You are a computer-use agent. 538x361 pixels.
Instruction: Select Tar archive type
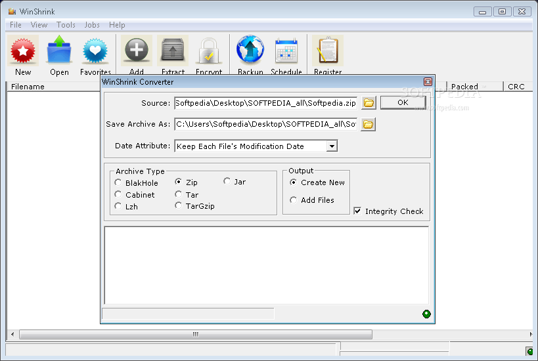coord(178,194)
